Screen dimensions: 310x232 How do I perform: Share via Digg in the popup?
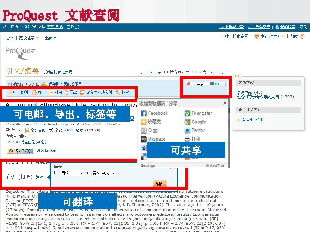pos(149,131)
